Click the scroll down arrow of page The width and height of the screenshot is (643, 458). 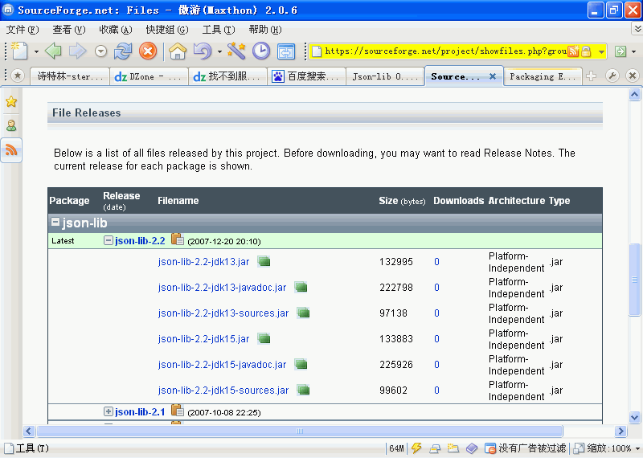pos(634,417)
